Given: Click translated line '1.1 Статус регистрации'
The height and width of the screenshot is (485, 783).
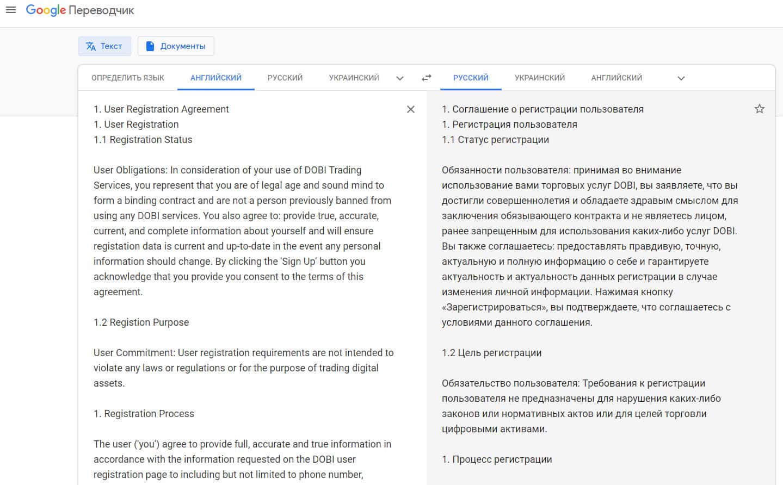Looking at the screenshot, I should 495,140.
